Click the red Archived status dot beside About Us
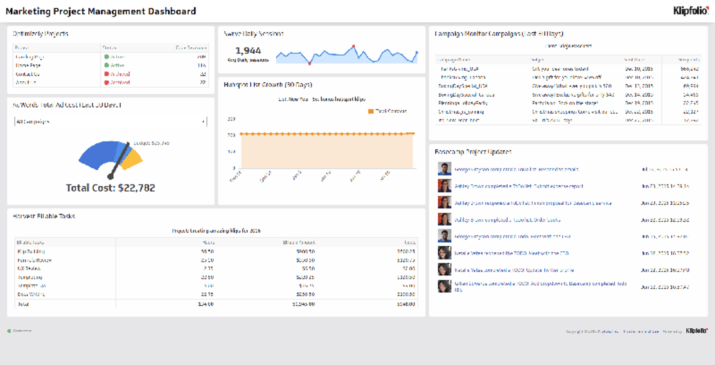This screenshot has height=365, width=715. click(107, 82)
